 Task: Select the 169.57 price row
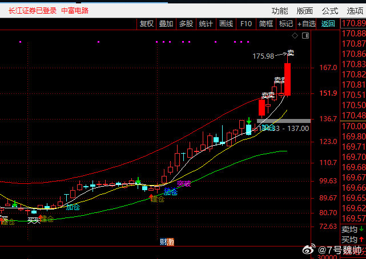pyautogui.click(x=353, y=219)
